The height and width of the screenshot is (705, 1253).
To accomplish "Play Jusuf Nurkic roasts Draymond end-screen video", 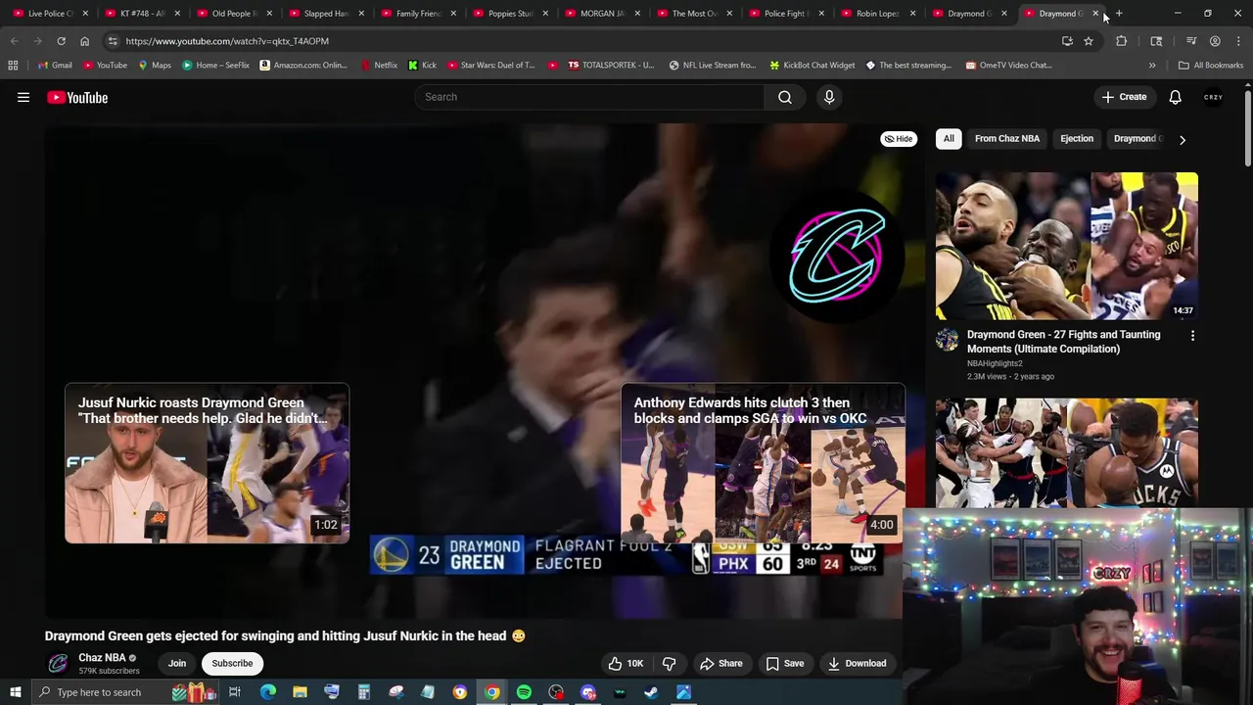I will point(207,463).
